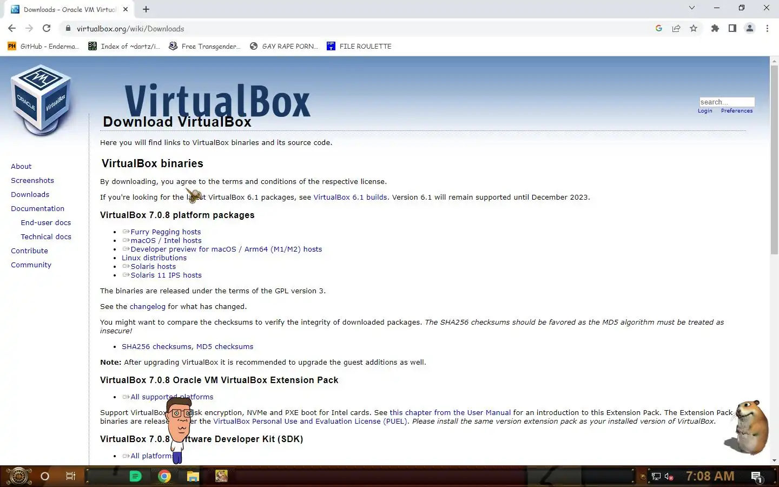Bookmark this page with the star icon
The width and height of the screenshot is (779, 487).
694,29
